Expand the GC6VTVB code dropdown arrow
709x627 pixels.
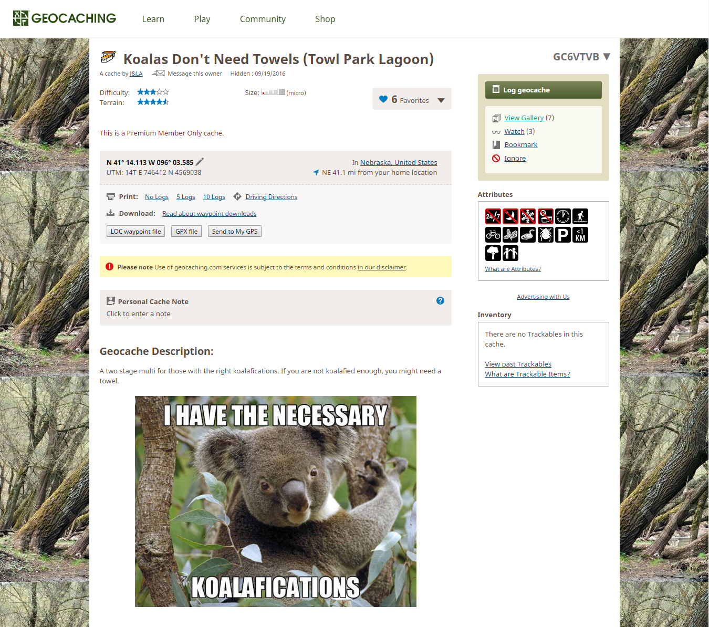(x=607, y=56)
